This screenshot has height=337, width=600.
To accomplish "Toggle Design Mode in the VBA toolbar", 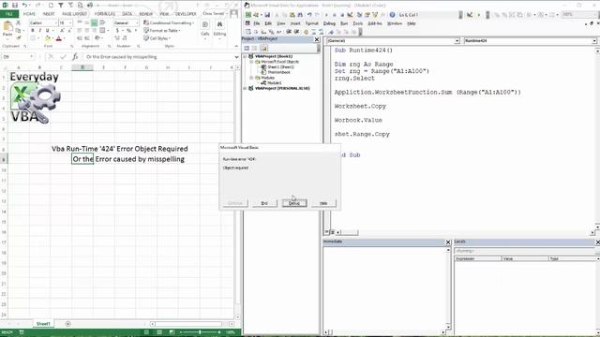I will pyautogui.click(x=350, y=15).
